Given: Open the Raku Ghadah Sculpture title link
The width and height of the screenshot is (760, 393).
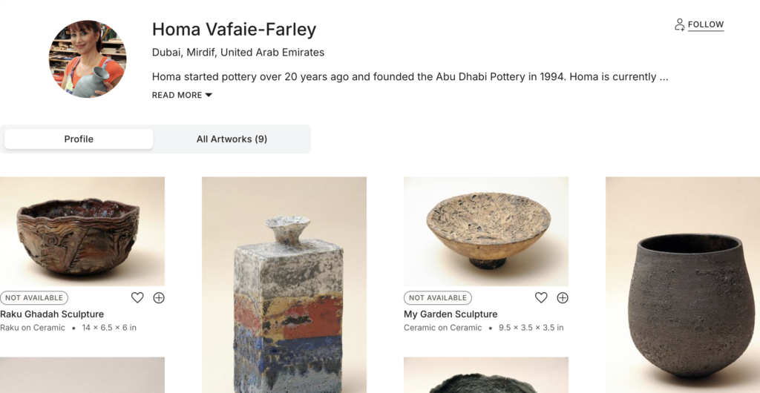Looking at the screenshot, I should pyautogui.click(x=52, y=314).
